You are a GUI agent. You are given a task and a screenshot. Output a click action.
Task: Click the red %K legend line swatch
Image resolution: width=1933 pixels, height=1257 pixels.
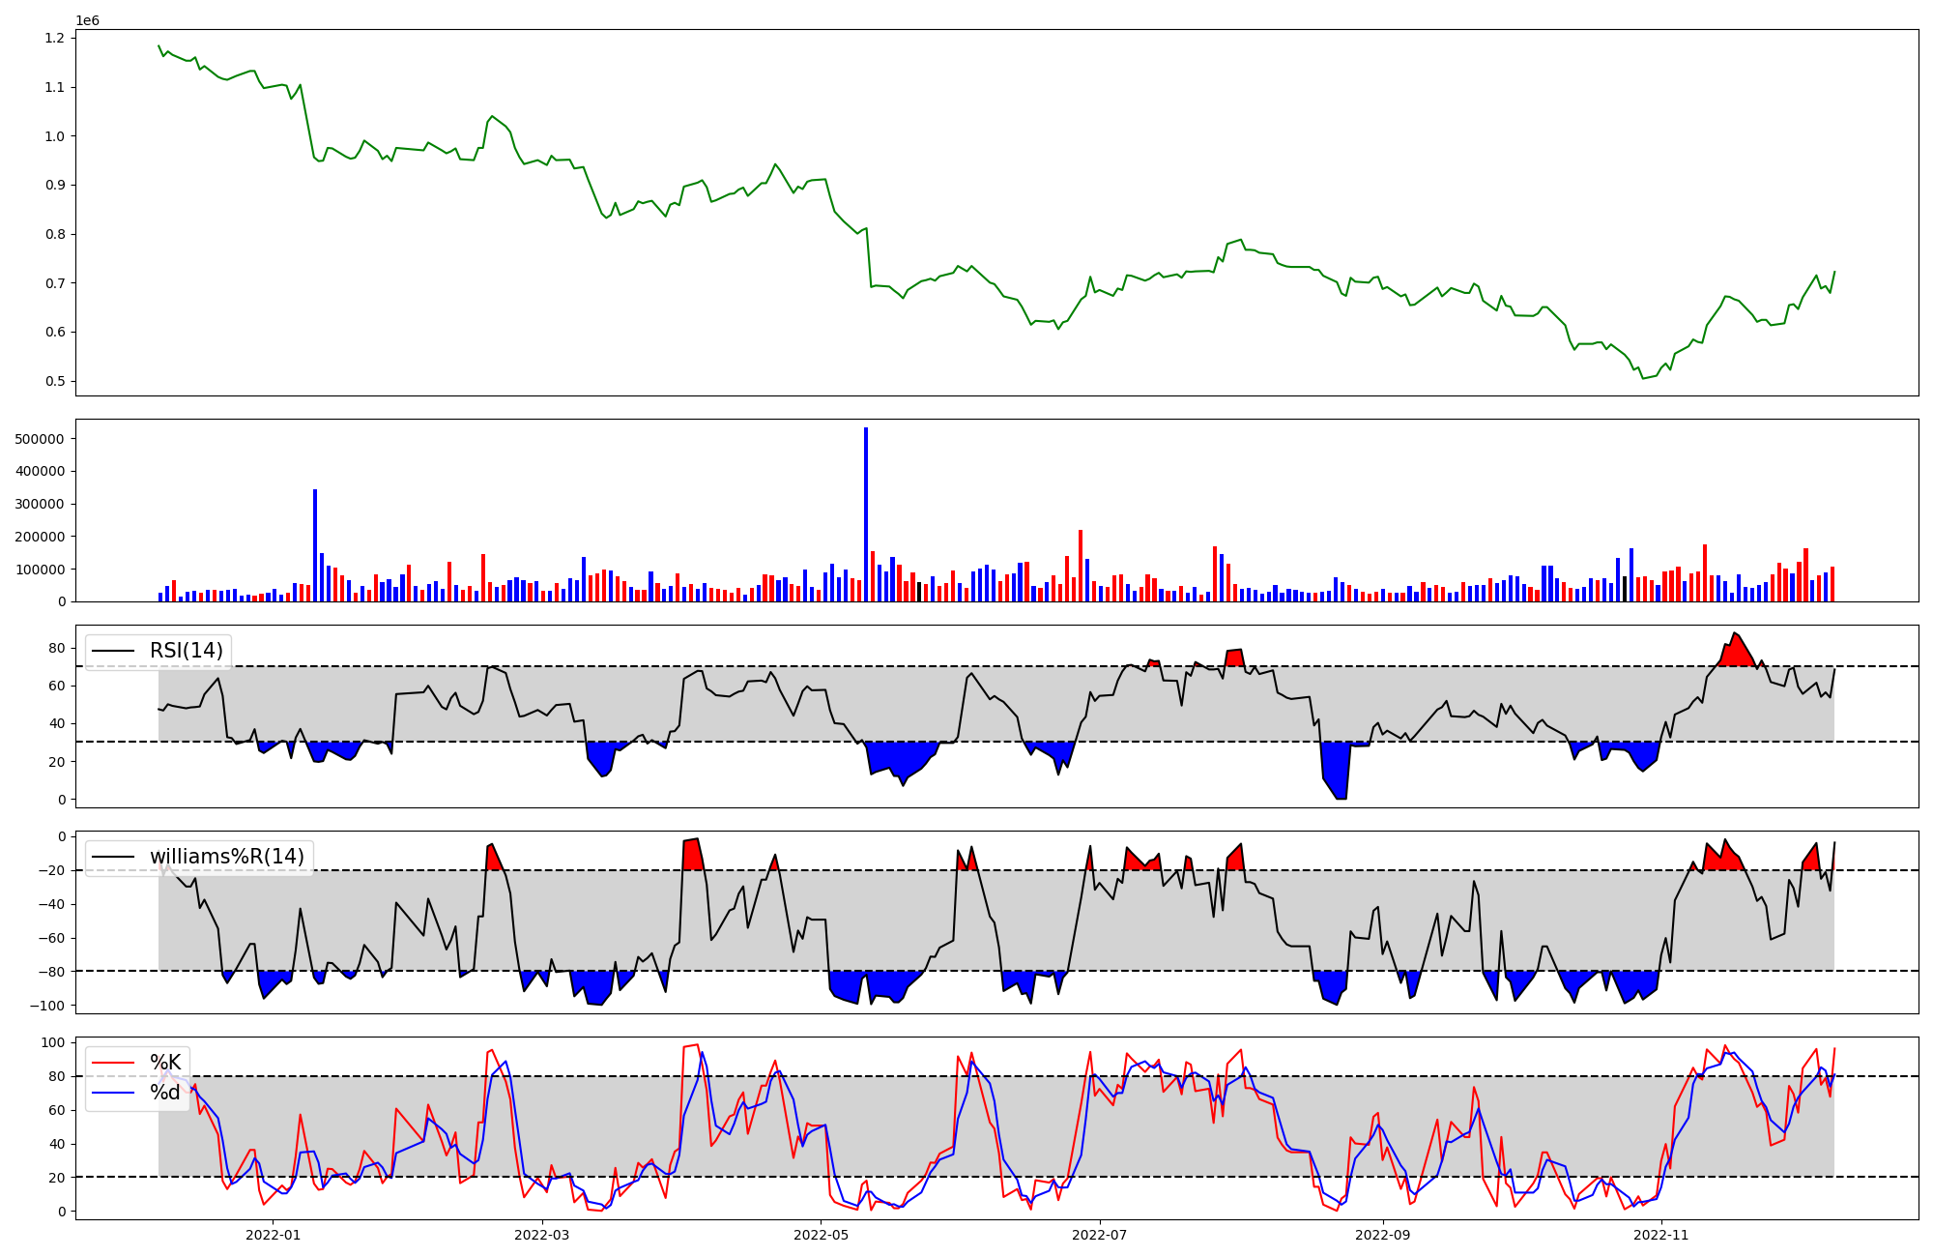[x=114, y=1063]
